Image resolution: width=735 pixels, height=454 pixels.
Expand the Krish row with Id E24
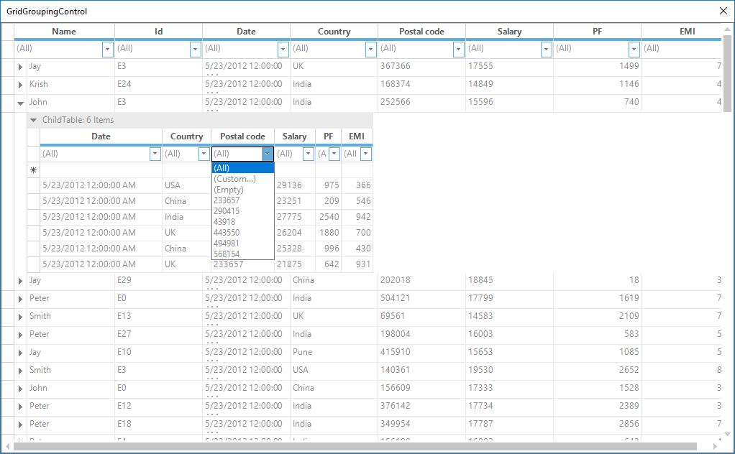click(20, 85)
